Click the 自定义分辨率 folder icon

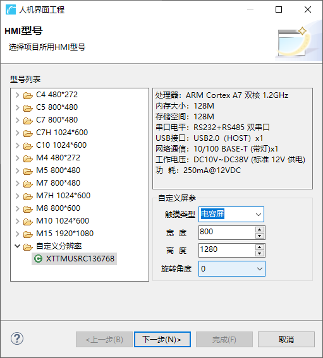point(28,247)
